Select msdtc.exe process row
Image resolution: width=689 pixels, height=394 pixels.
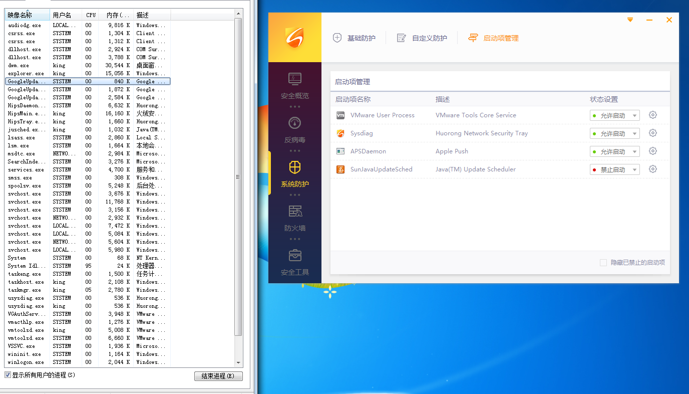tap(88, 153)
